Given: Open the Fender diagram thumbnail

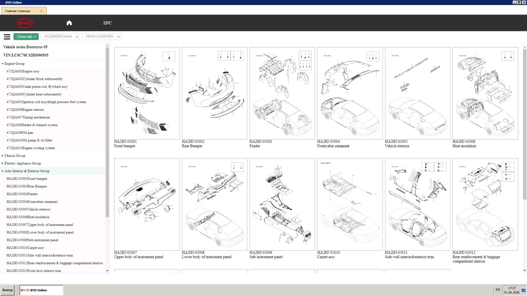Looking at the screenshot, I should click(x=282, y=93).
